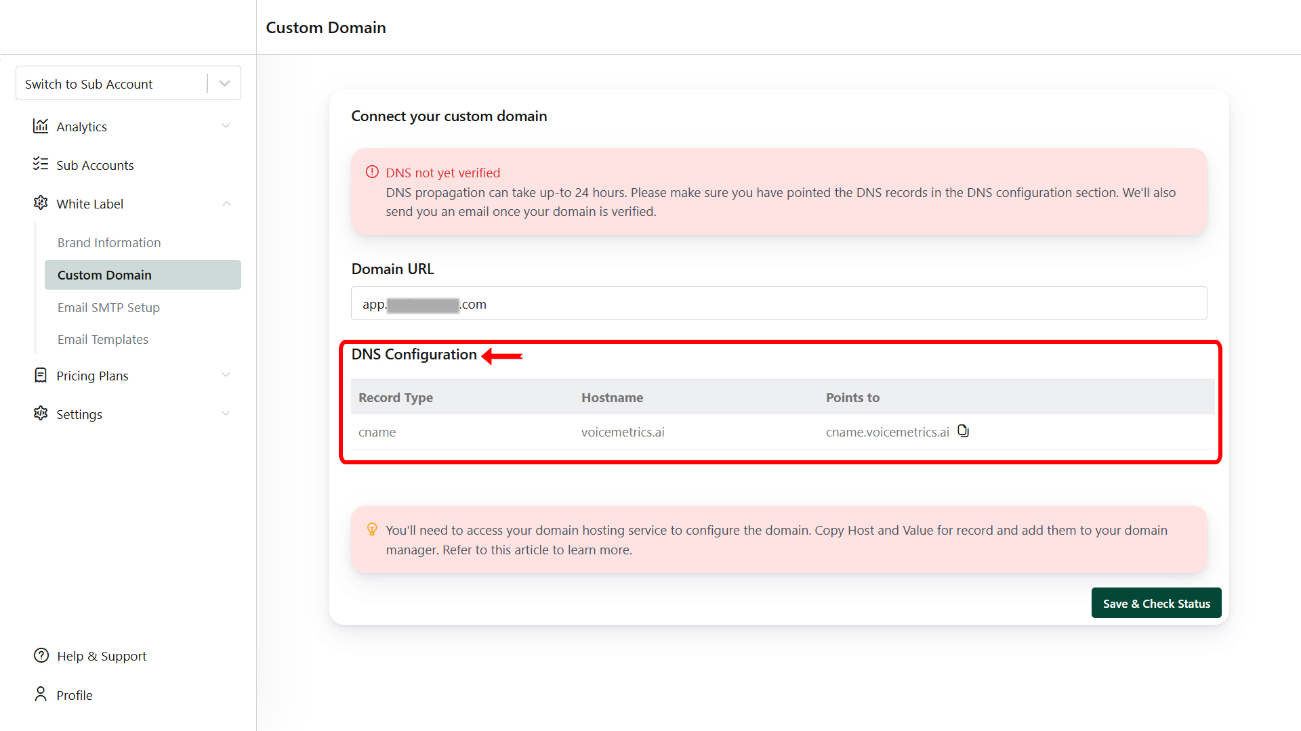Image resolution: width=1301 pixels, height=731 pixels.
Task: Click the lightbulb tip icon
Action: (x=372, y=529)
